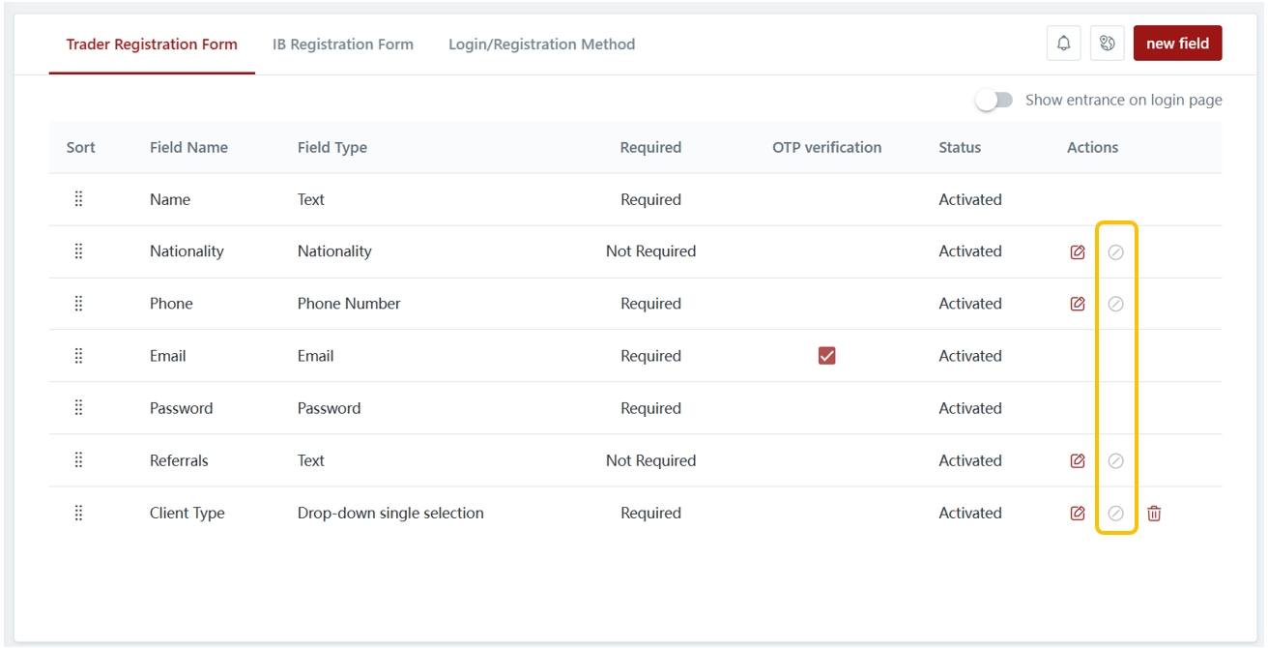Grab the sort handle for Name row
Image resolution: width=1268 pixels, height=648 pixels.
click(x=79, y=199)
